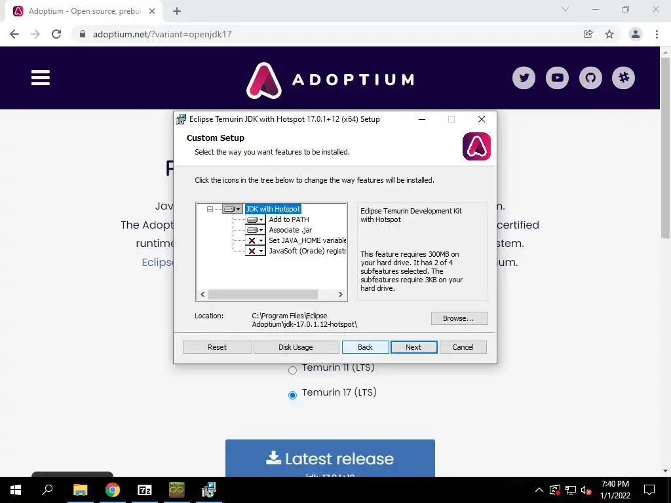
Task: Click feature tree horizontal scrollbar thumb
Action: pyautogui.click(x=263, y=294)
